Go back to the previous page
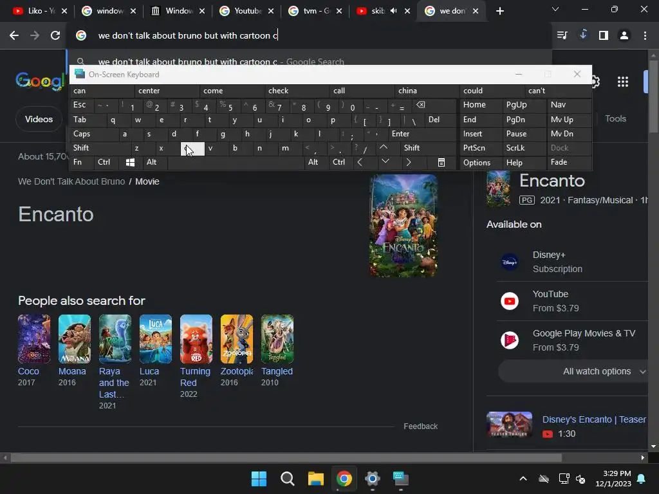This screenshot has height=494, width=659. tap(14, 36)
